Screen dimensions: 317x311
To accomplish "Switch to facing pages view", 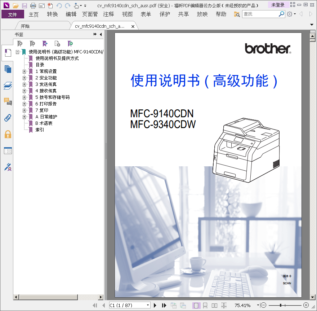I will [214, 305].
